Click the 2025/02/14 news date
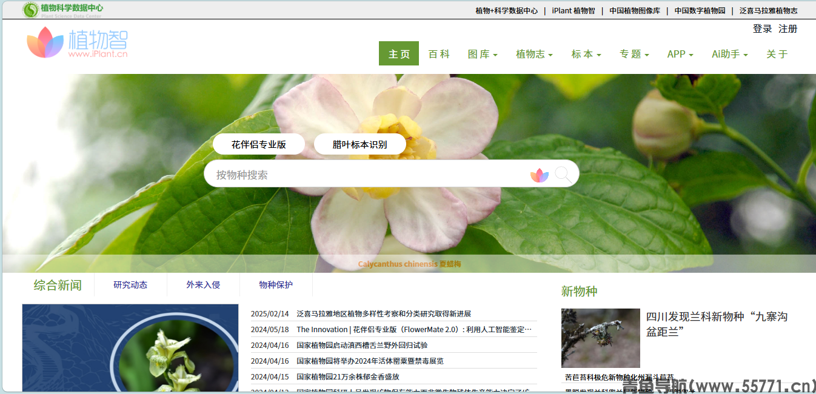 (x=270, y=313)
